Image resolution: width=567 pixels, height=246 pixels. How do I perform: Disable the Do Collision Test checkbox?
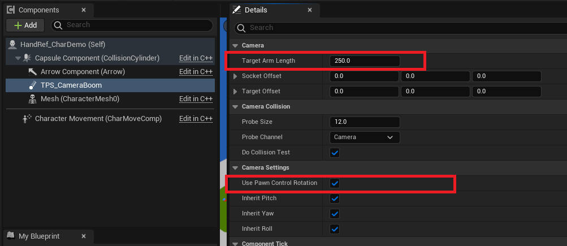335,153
